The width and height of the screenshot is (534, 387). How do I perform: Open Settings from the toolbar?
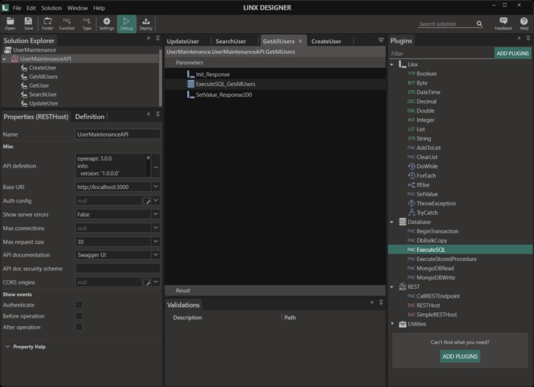[107, 24]
